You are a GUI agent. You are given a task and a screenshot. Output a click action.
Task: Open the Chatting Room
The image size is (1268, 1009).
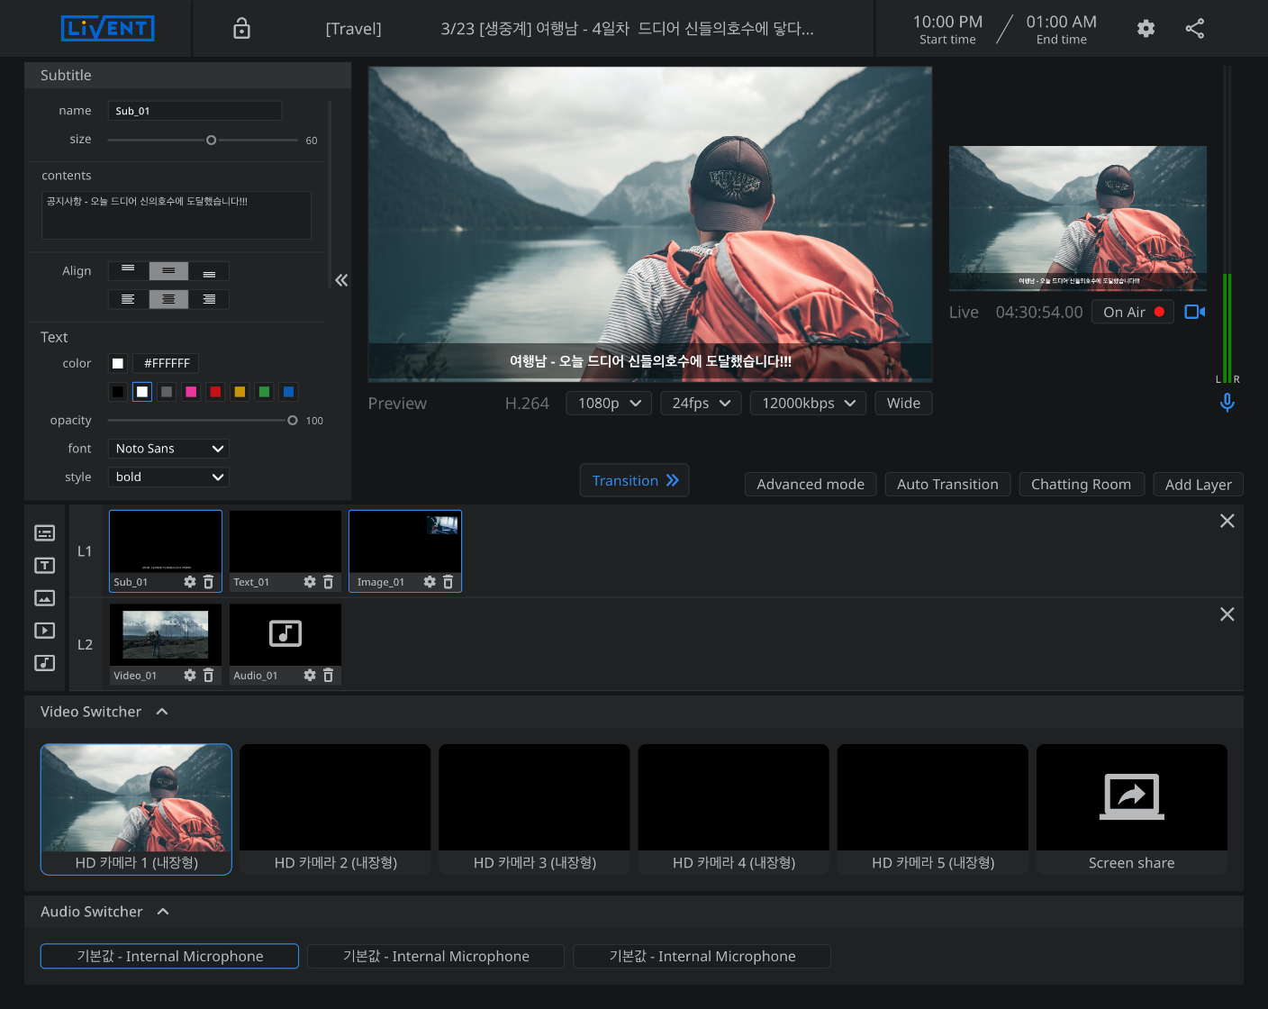[1081, 485]
